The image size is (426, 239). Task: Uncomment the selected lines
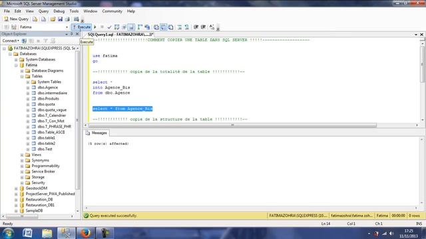[x=186, y=27]
